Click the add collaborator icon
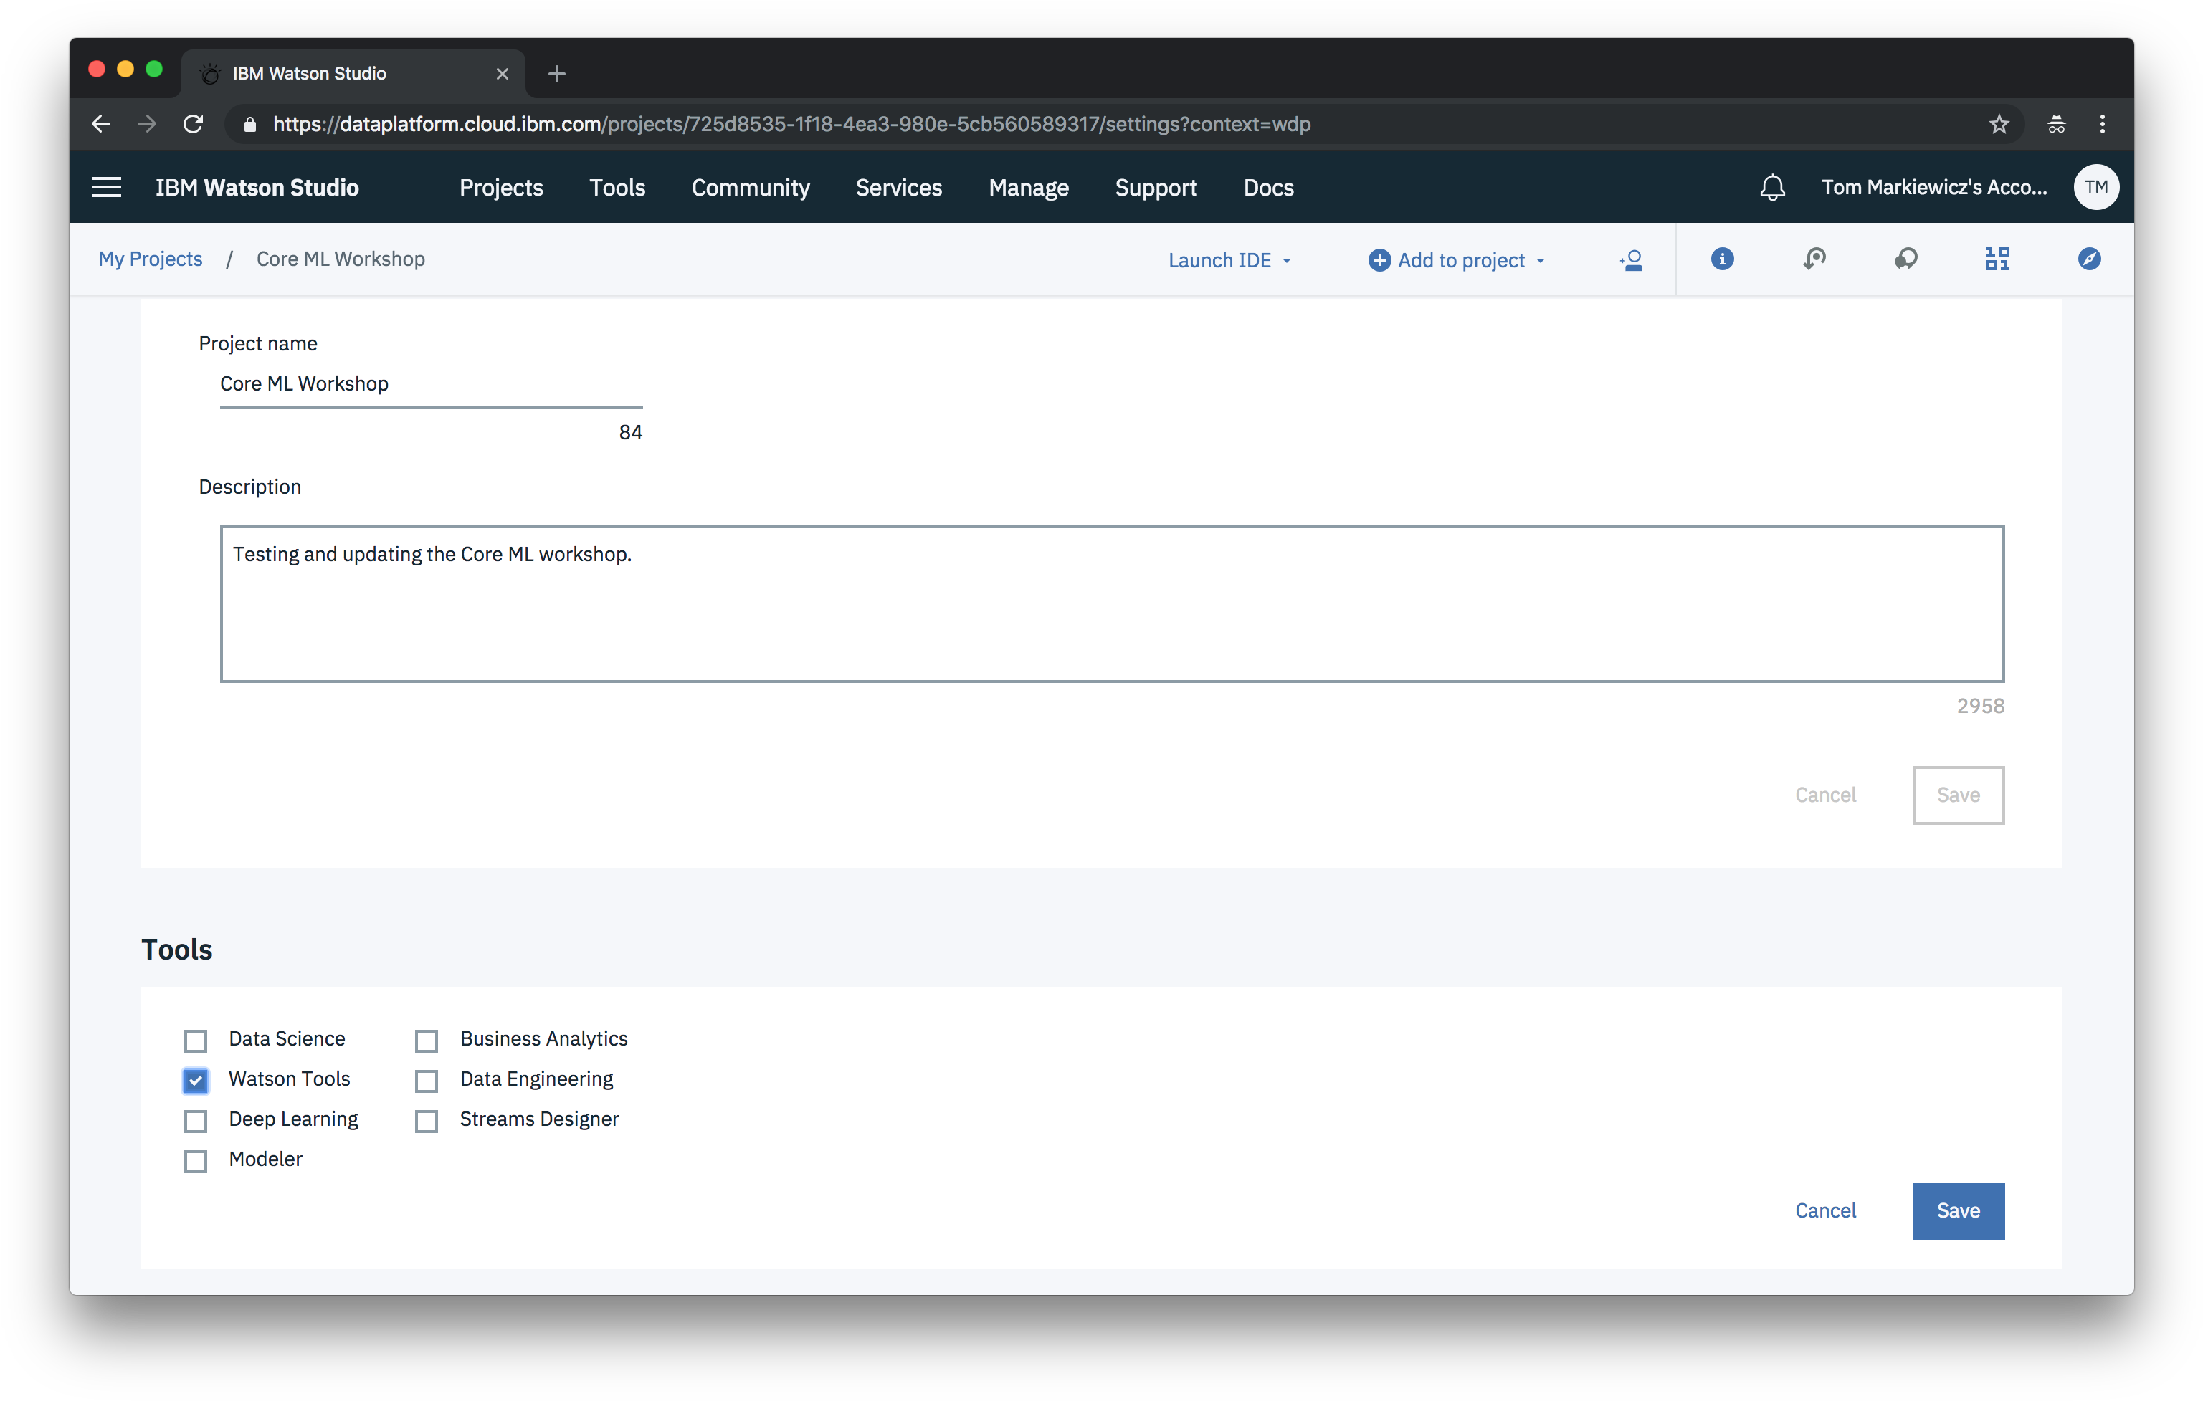 pyautogui.click(x=1630, y=259)
